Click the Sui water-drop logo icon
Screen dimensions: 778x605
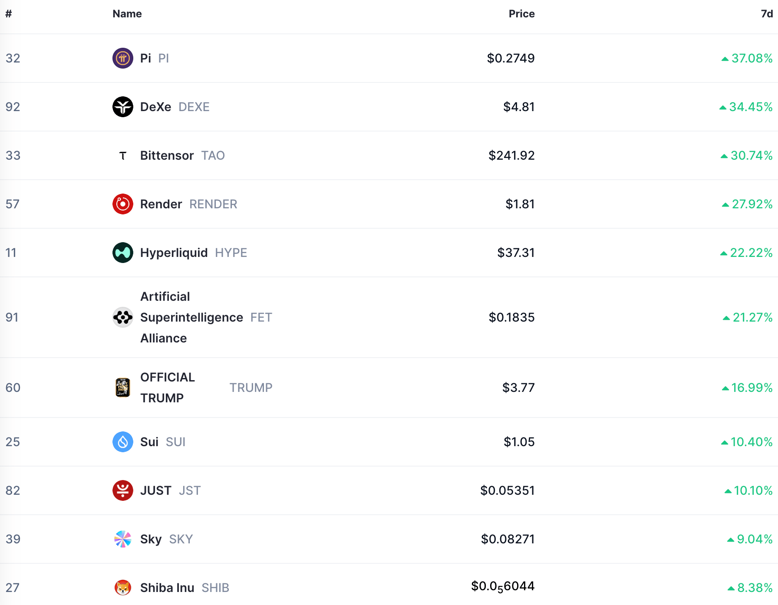click(x=123, y=442)
